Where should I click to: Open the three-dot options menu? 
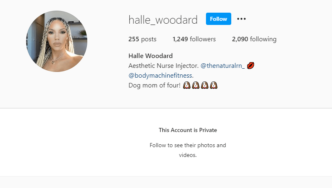point(241,19)
